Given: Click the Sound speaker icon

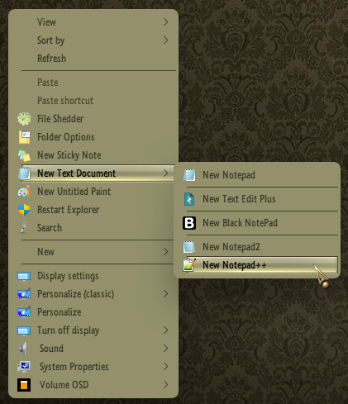Looking at the screenshot, I should [x=23, y=349].
